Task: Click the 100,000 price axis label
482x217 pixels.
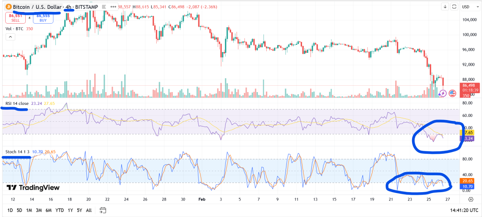Action: click(x=470, y=34)
